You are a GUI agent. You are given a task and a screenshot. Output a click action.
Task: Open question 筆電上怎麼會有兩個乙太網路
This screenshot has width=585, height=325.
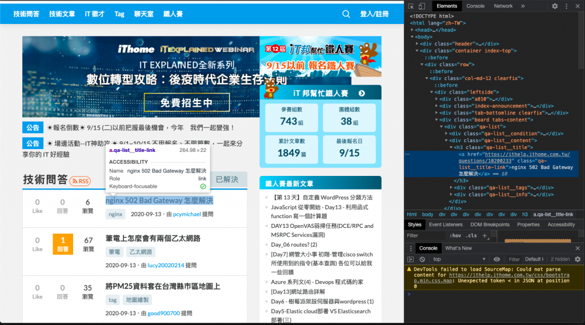tap(153, 238)
